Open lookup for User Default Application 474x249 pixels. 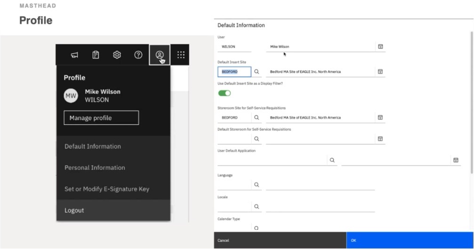(x=332, y=160)
